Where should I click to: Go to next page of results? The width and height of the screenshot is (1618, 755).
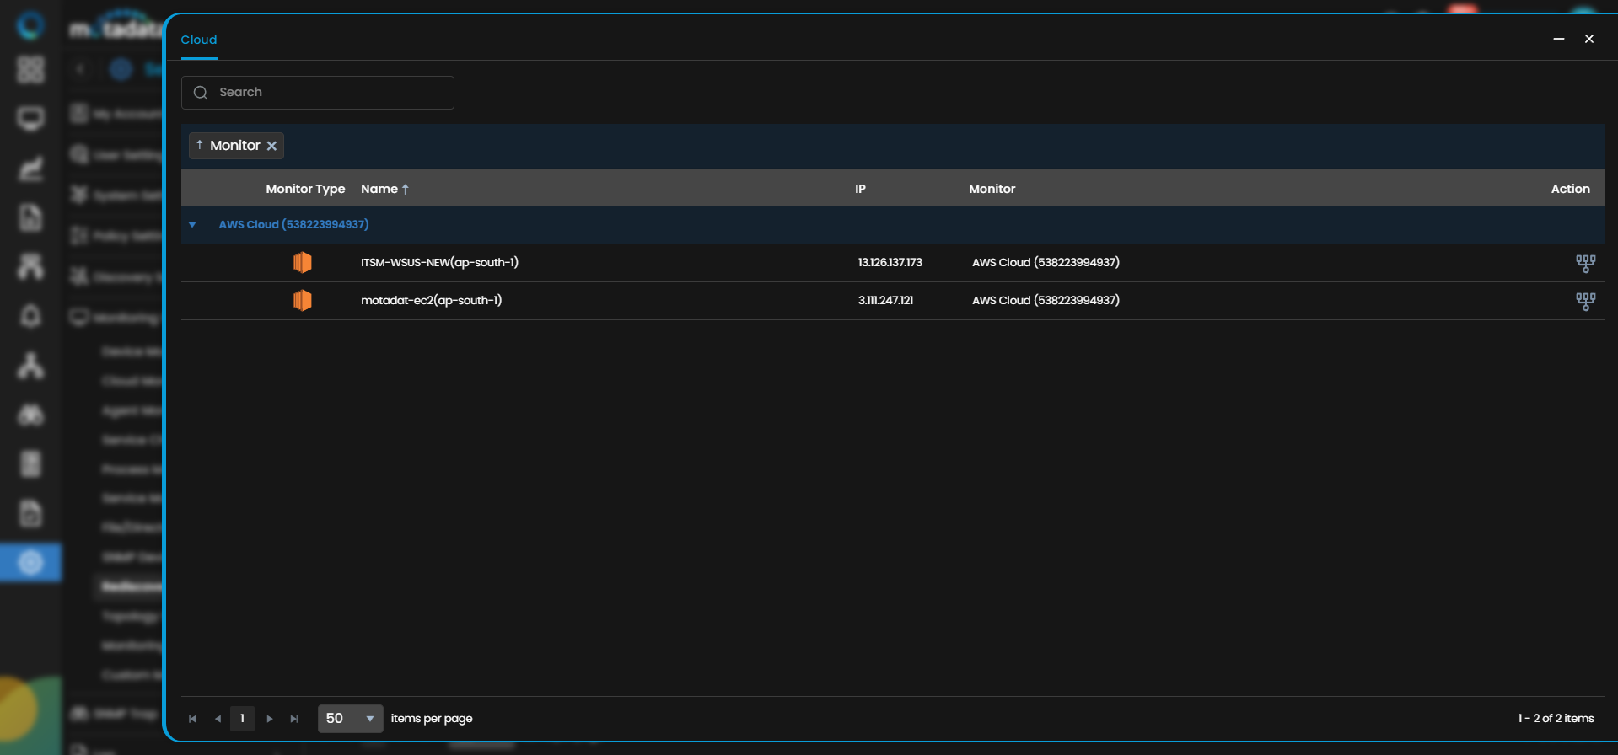coord(270,719)
